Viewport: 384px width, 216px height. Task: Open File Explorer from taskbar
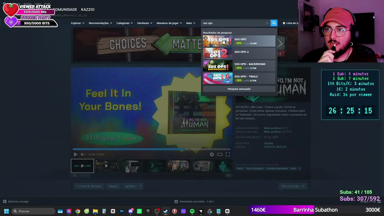click(95, 211)
